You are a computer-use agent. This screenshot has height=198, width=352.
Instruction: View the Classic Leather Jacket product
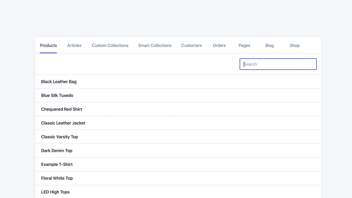coord(63,123)
